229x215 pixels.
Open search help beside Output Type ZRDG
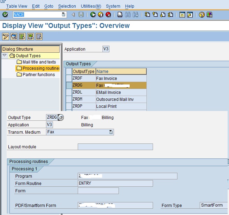(x=61, y=117)
